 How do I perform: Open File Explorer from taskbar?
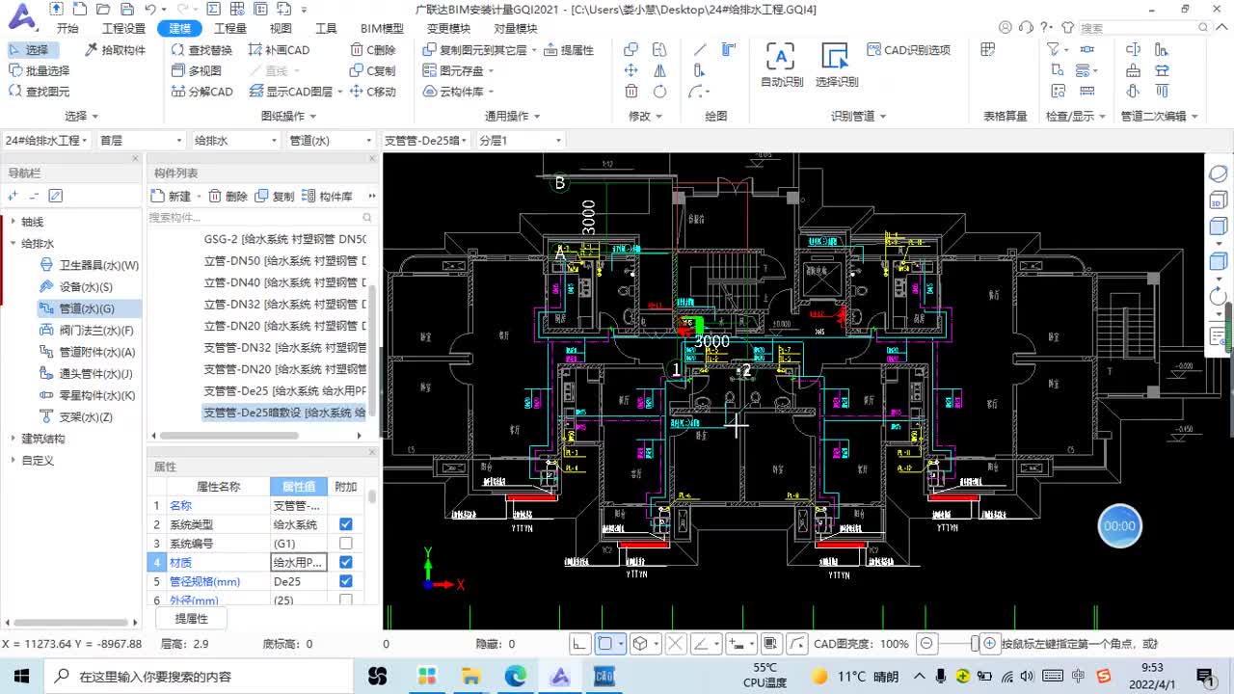point(470,676)
